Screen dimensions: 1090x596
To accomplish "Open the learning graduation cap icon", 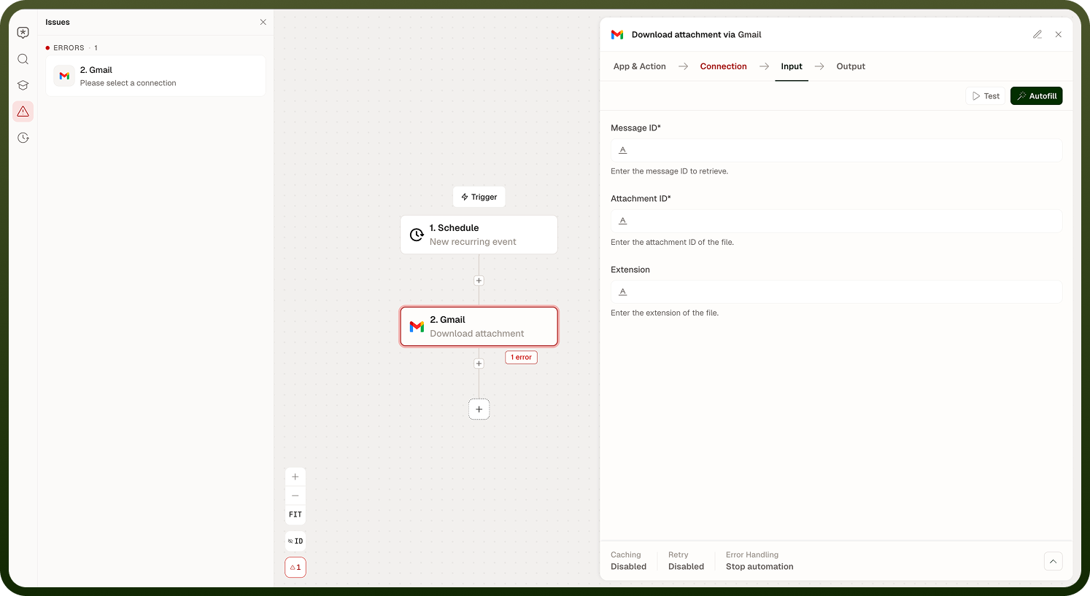I will 23,85.
